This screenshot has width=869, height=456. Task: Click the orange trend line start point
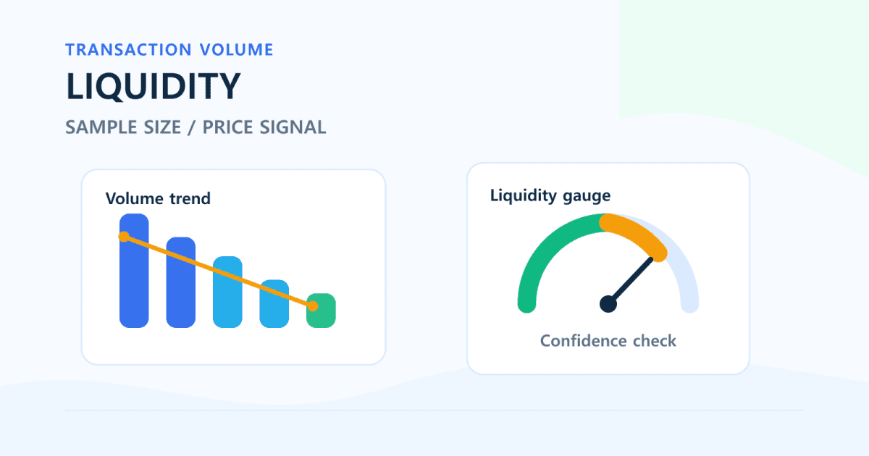click(x=124, y=237)
